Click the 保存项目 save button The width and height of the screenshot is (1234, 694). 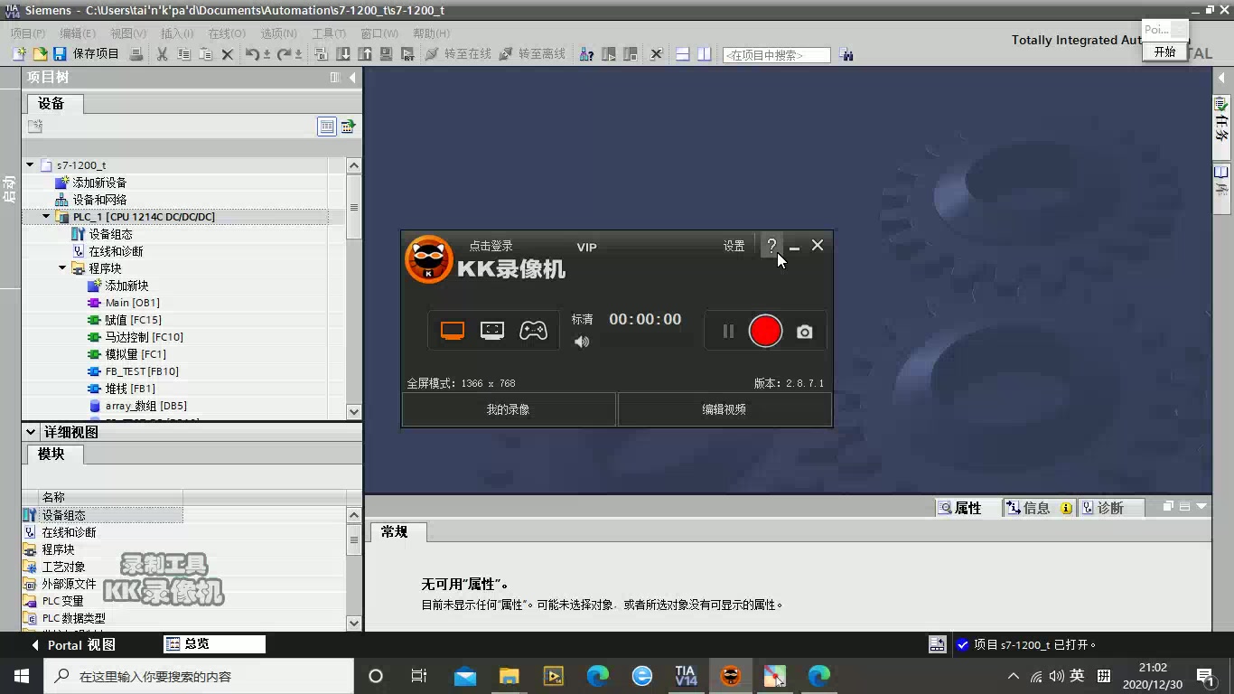(87, 54)
